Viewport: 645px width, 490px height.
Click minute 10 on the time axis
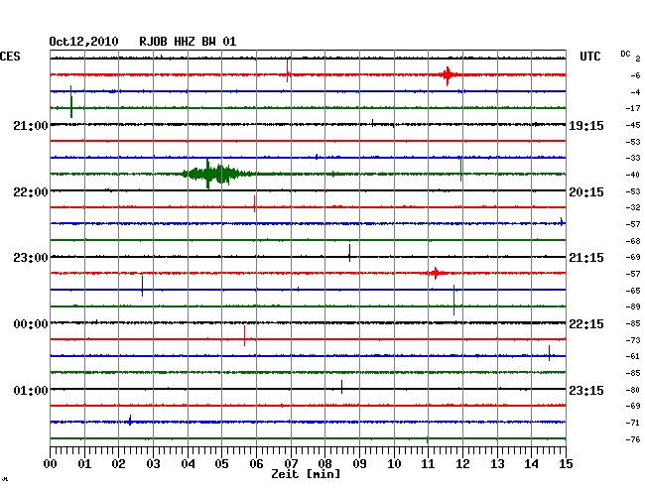coord(394,464)
